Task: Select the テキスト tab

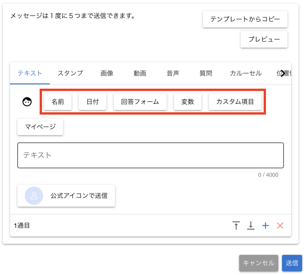Action: pos(30,73)
